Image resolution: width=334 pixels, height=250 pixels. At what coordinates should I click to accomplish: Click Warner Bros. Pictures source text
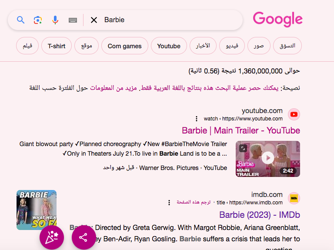pos(169,168)
